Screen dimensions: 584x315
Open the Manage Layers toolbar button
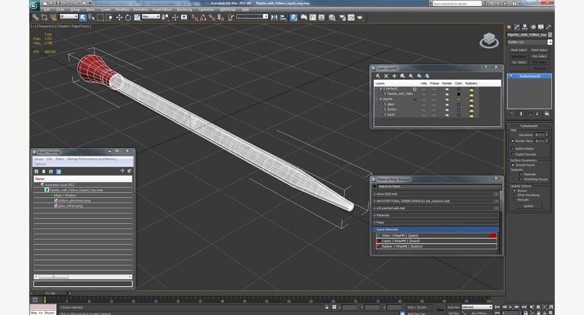pyautogui.click(x=294, y=17)
